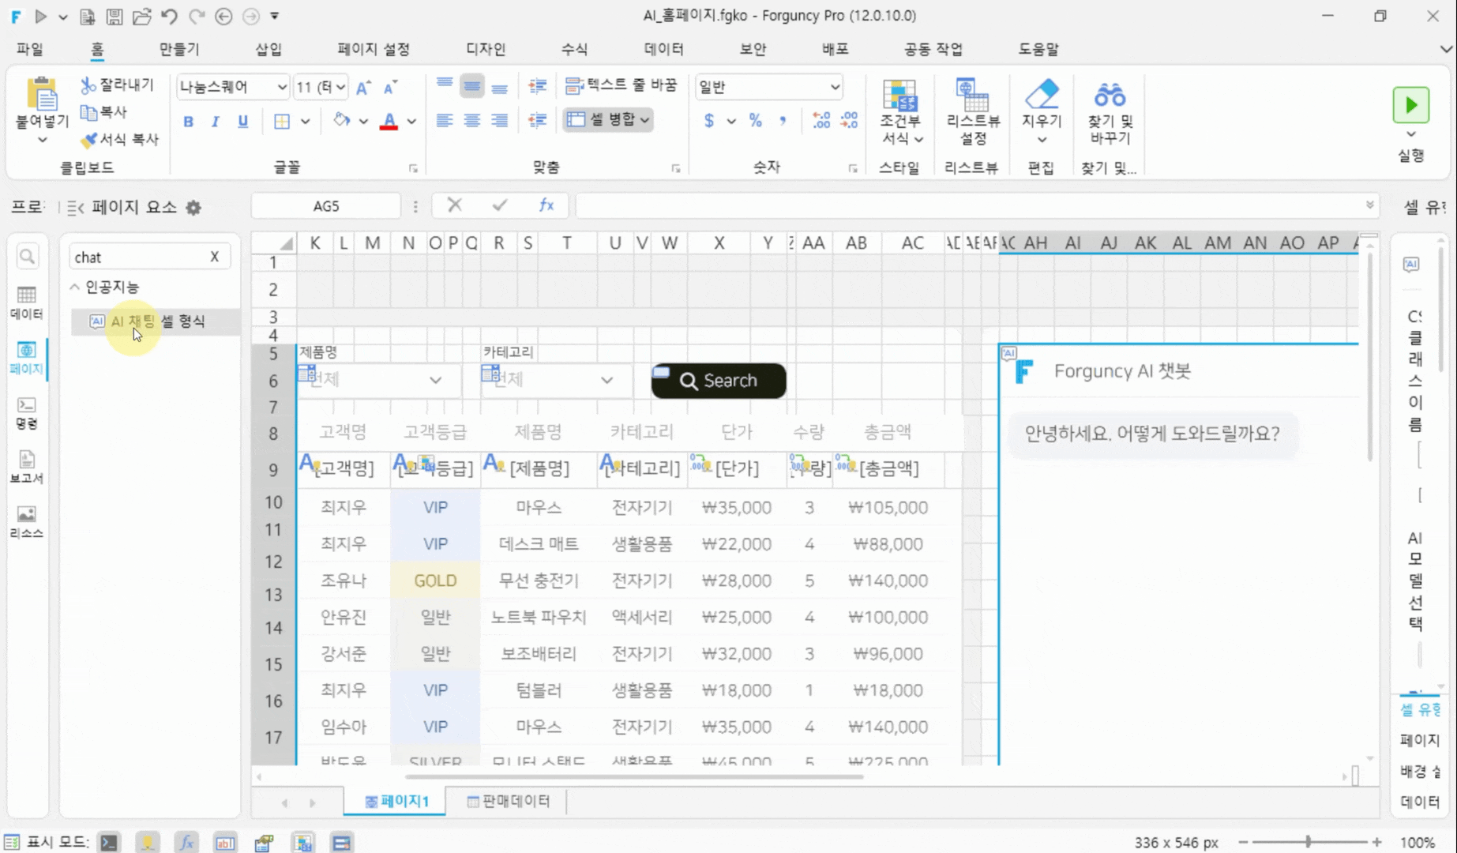Toggle command display mode in status bar
This screenshot has height=853, width=1457.
[109, 843]
